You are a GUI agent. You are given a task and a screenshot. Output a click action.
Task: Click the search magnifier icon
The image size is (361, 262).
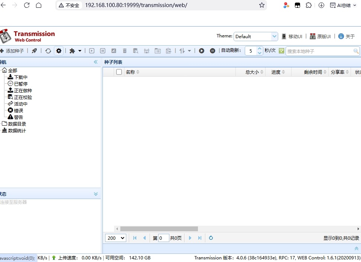(x=356, y=51)
